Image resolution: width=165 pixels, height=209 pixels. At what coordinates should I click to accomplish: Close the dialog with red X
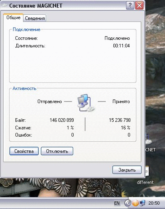(139, 6)
